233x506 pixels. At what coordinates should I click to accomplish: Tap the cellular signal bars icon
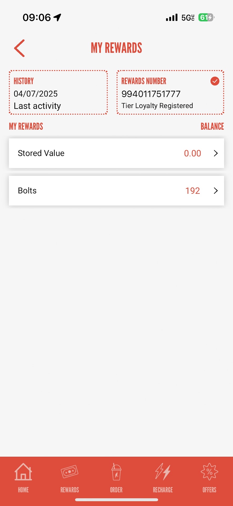pos(172,17)
